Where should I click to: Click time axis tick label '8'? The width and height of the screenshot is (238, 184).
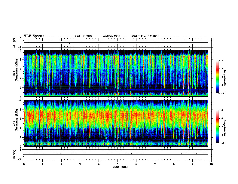pyautogui.click(x=174, y=164)
